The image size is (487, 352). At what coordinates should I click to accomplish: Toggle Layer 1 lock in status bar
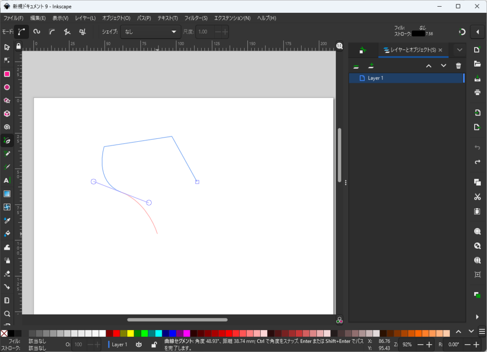click(154, 344)
